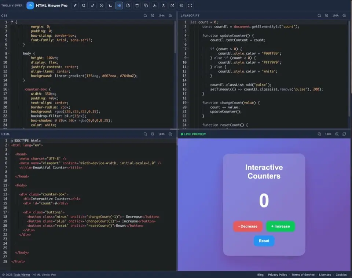Zoom in the CSS panel
The height and width of the screenshot is (278, 352).
(x=170, y=15)
